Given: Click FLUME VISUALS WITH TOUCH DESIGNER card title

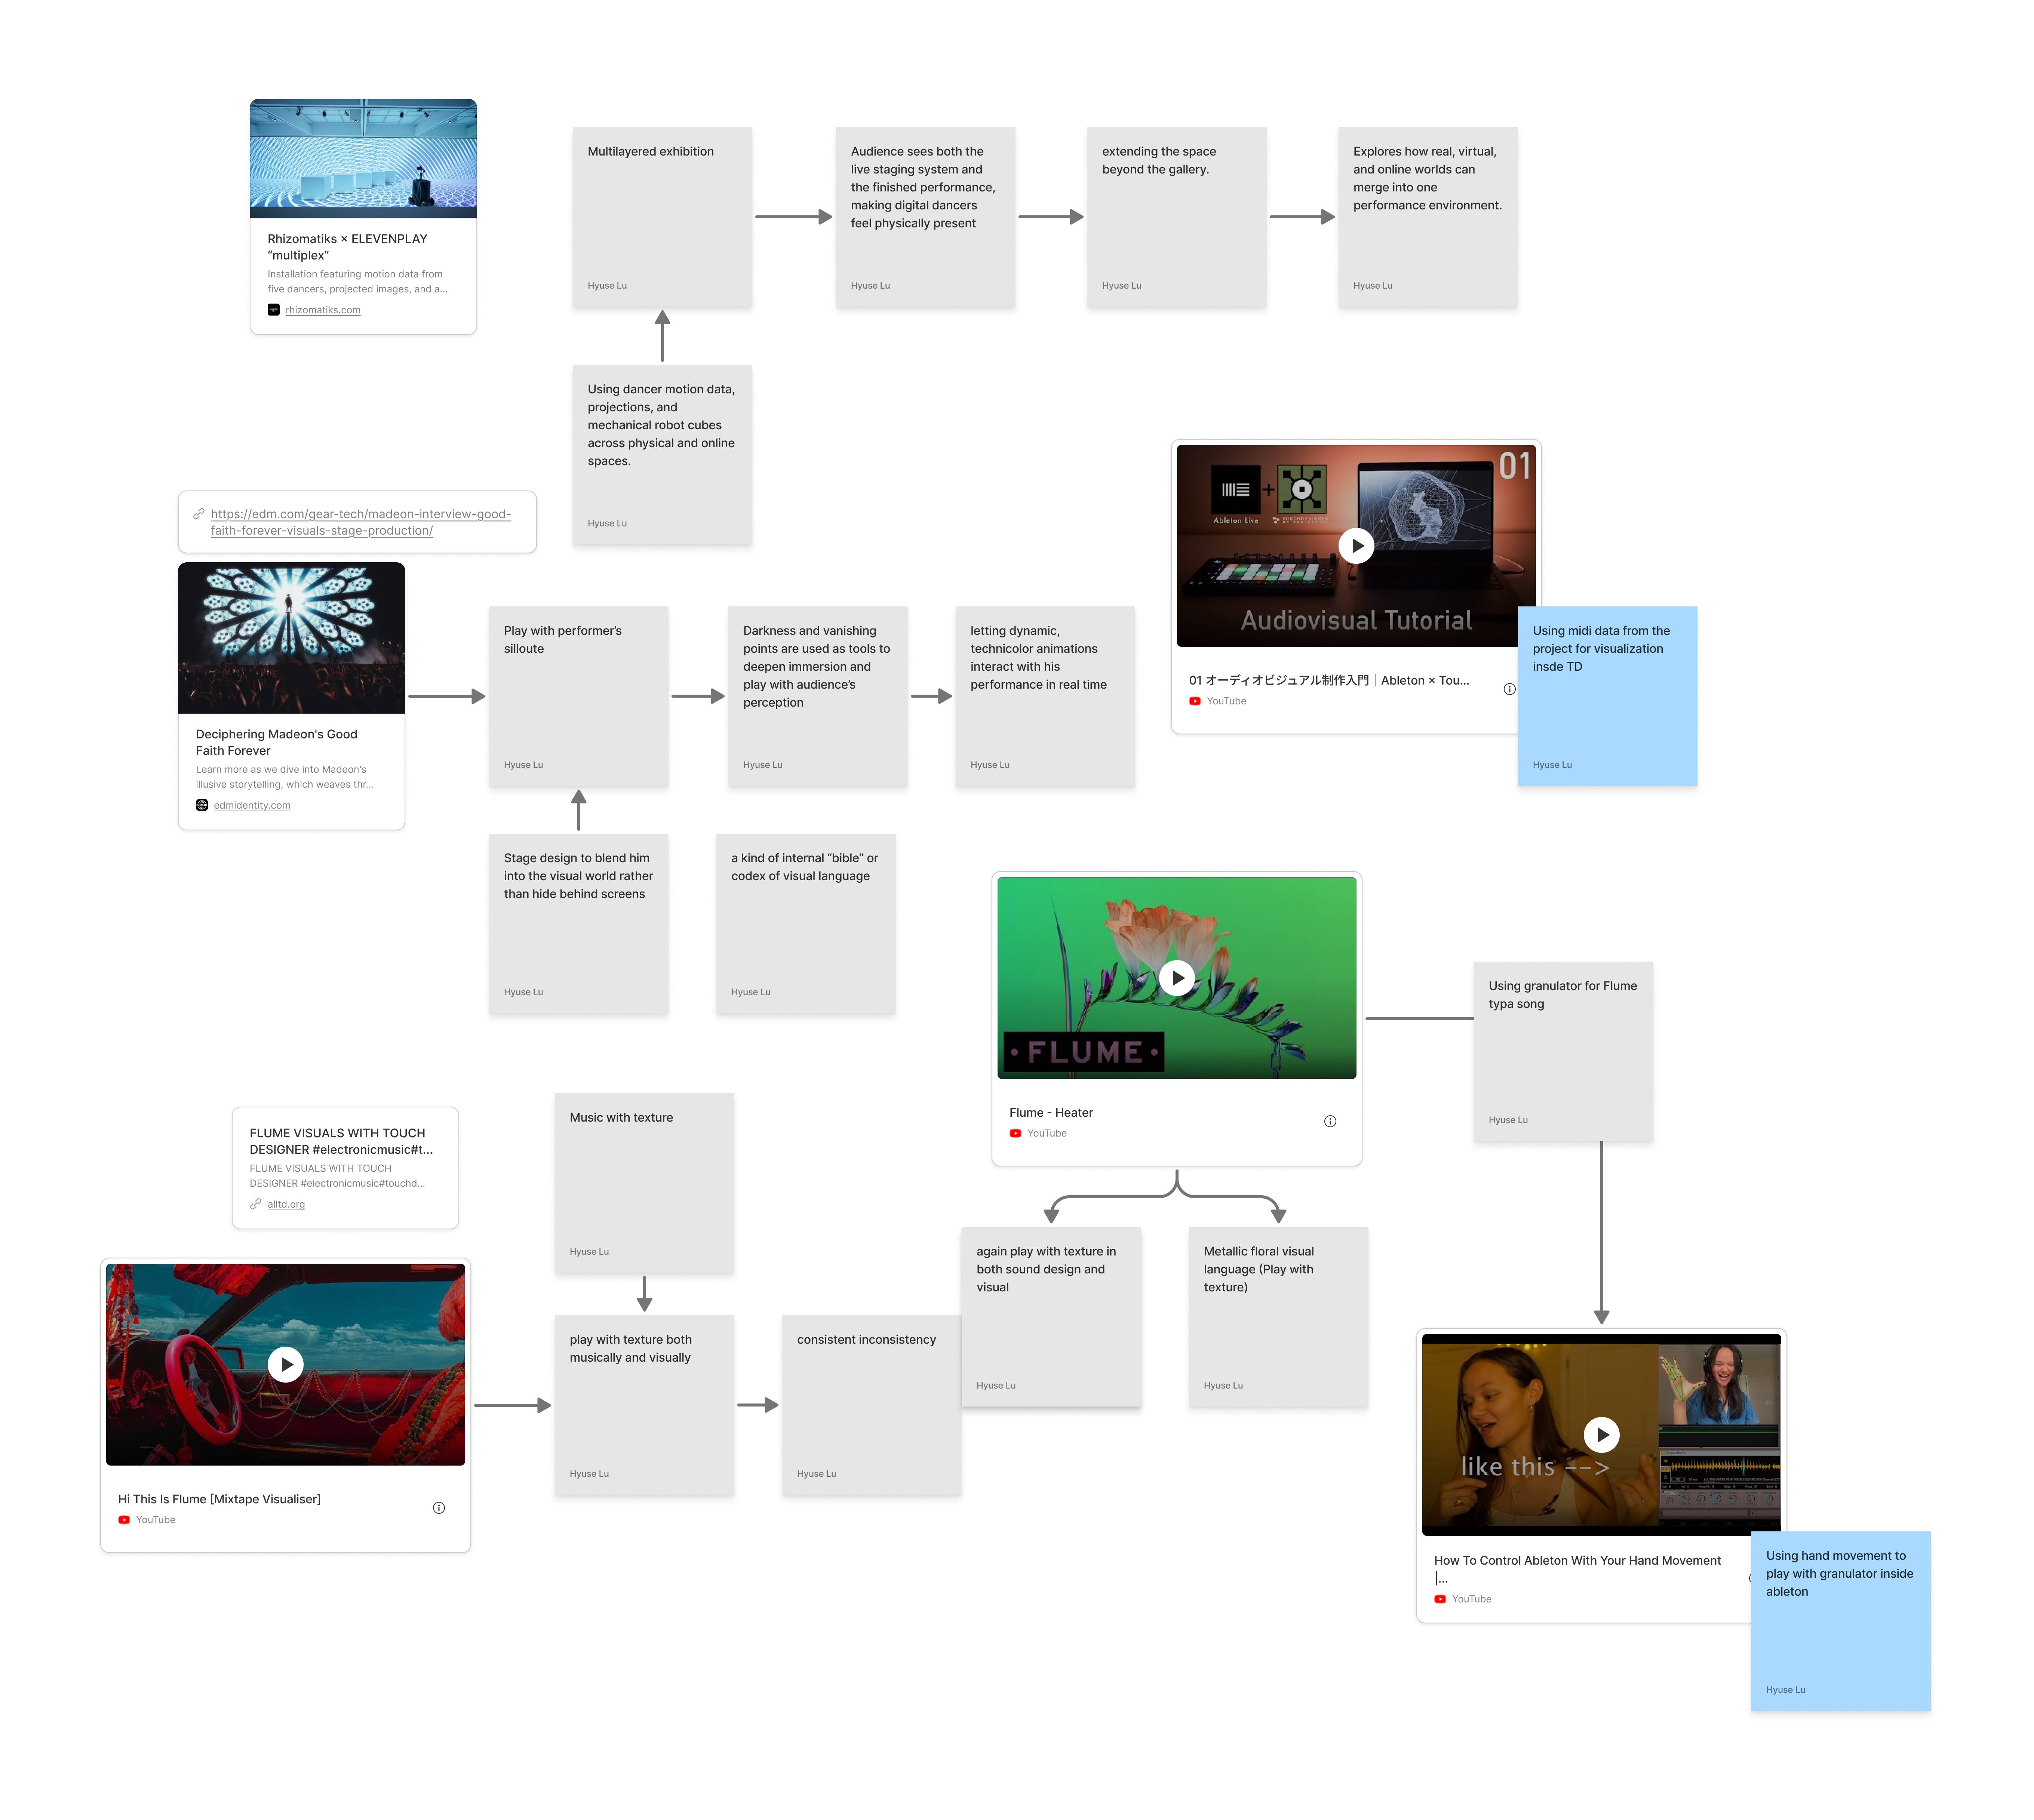Looking at the screenshot, I should [341, 1141].
